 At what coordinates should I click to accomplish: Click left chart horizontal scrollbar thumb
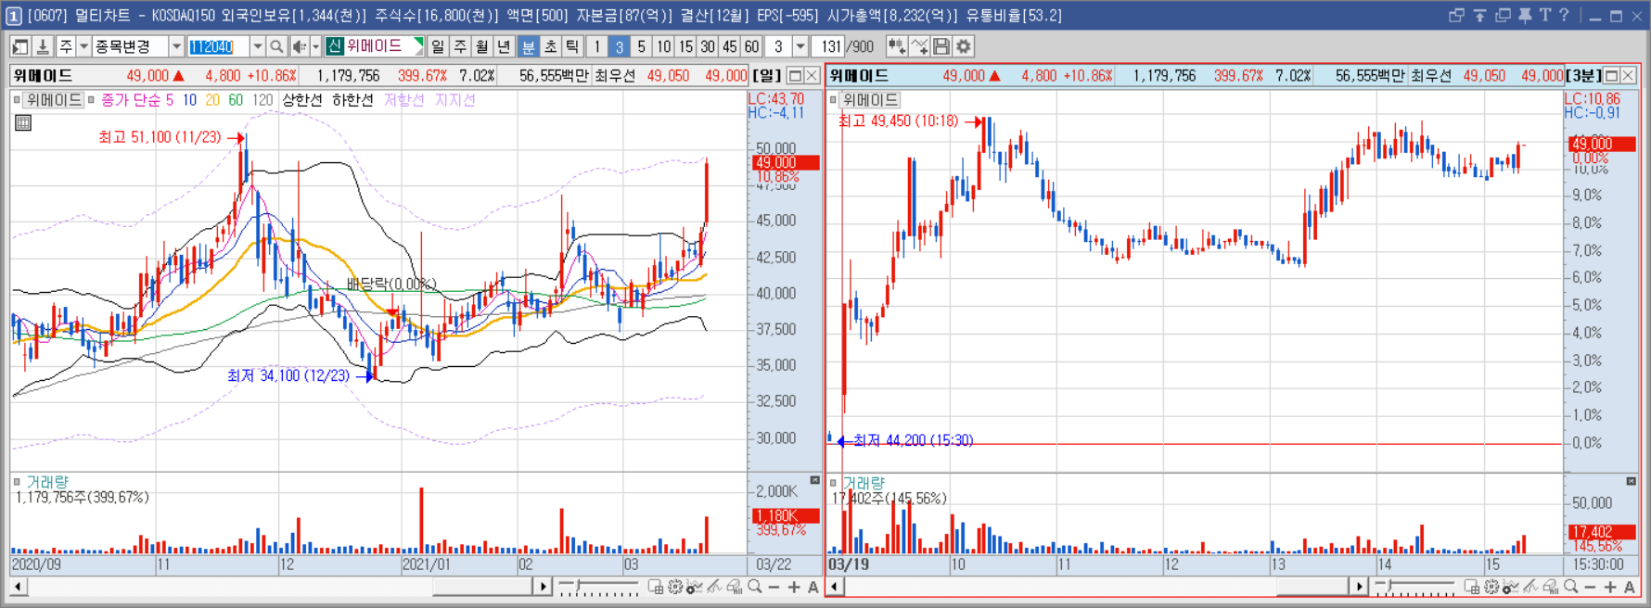[480, 587]
